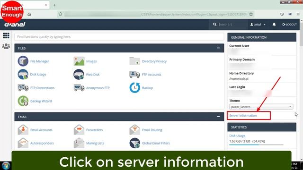Open the Disk Usage statistics link
Screen dimensions: 303x170
pos(237,136)
